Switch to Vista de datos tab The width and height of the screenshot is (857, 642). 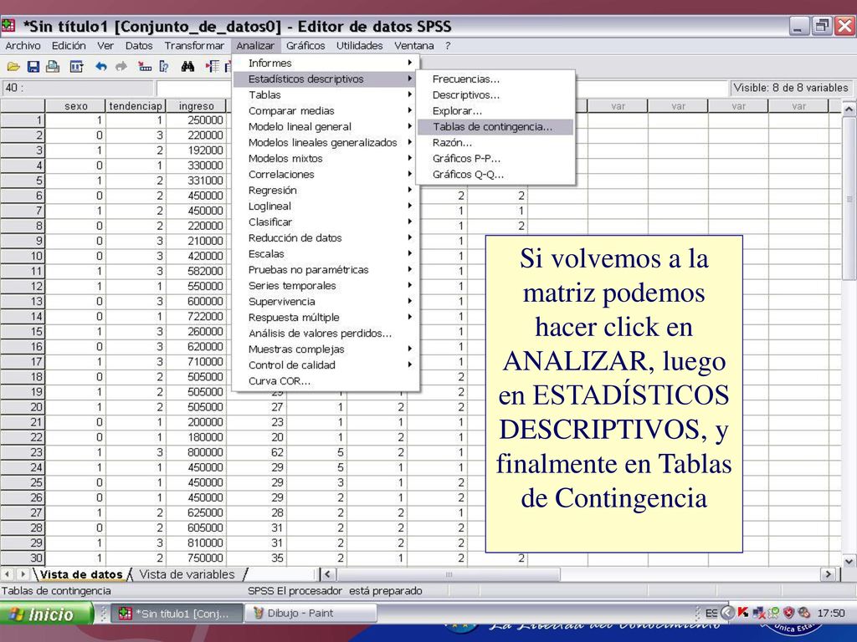click(x=81, y=574)
